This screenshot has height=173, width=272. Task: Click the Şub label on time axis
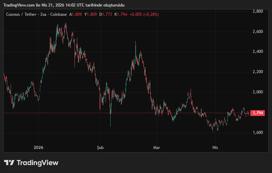click(100, 147)
